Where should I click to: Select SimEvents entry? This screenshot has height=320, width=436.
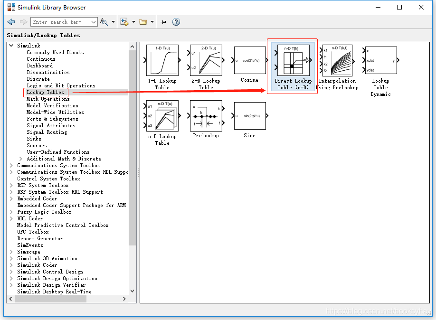tap(30, 245)
